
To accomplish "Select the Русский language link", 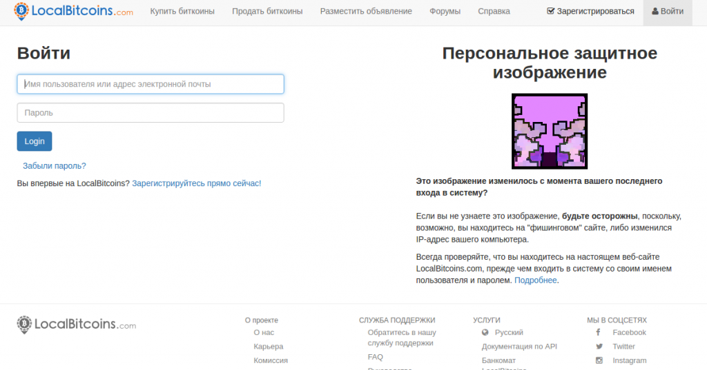I will pos(509,333).
